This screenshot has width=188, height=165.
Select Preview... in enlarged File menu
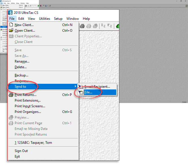click(43, 117)
